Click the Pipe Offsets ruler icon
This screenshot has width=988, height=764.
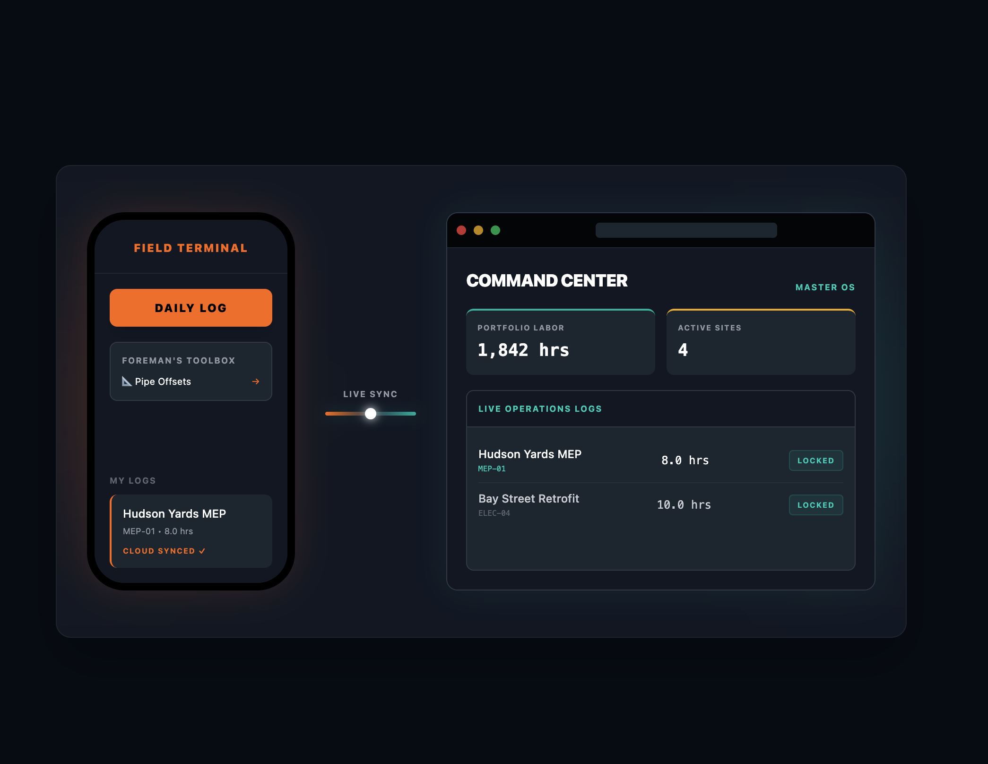(127, 381)
